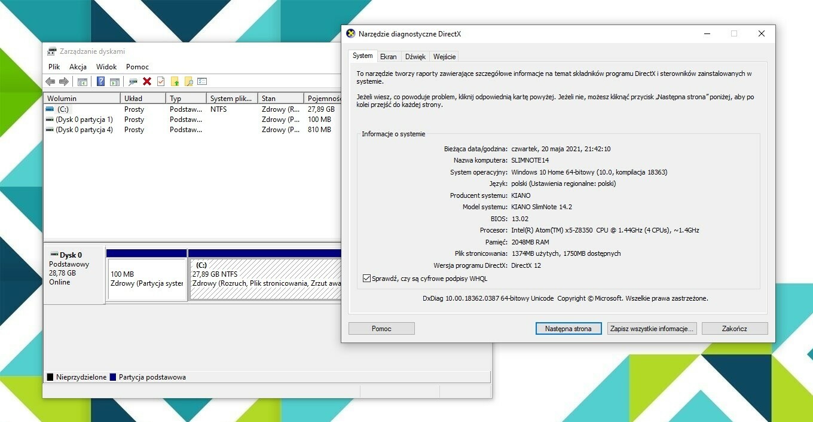
Task: Click the Dysk 0 partycja 4 drive icon
Action: click(x=50, y=130)
